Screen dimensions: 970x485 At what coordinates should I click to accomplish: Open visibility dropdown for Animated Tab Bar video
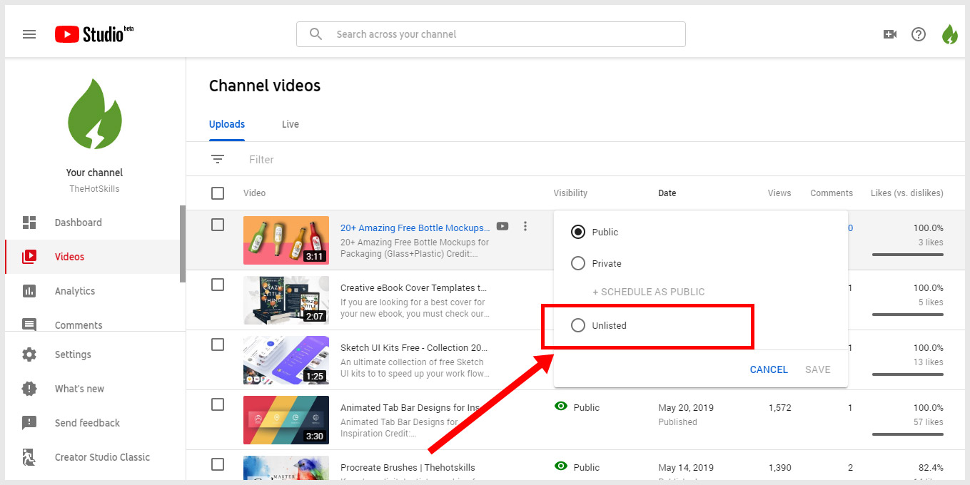(x=578, y=407)
